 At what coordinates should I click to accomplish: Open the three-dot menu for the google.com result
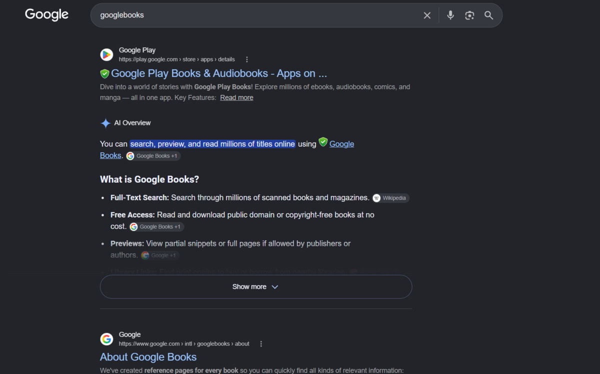point(261,344)
